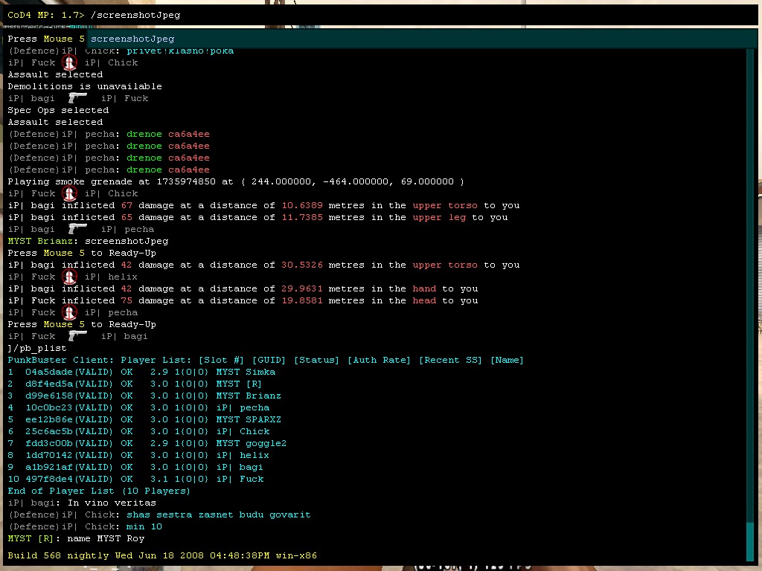Click the "End of Player List (10 Players)" line
The image size is (762, 571).
[99, 491]
